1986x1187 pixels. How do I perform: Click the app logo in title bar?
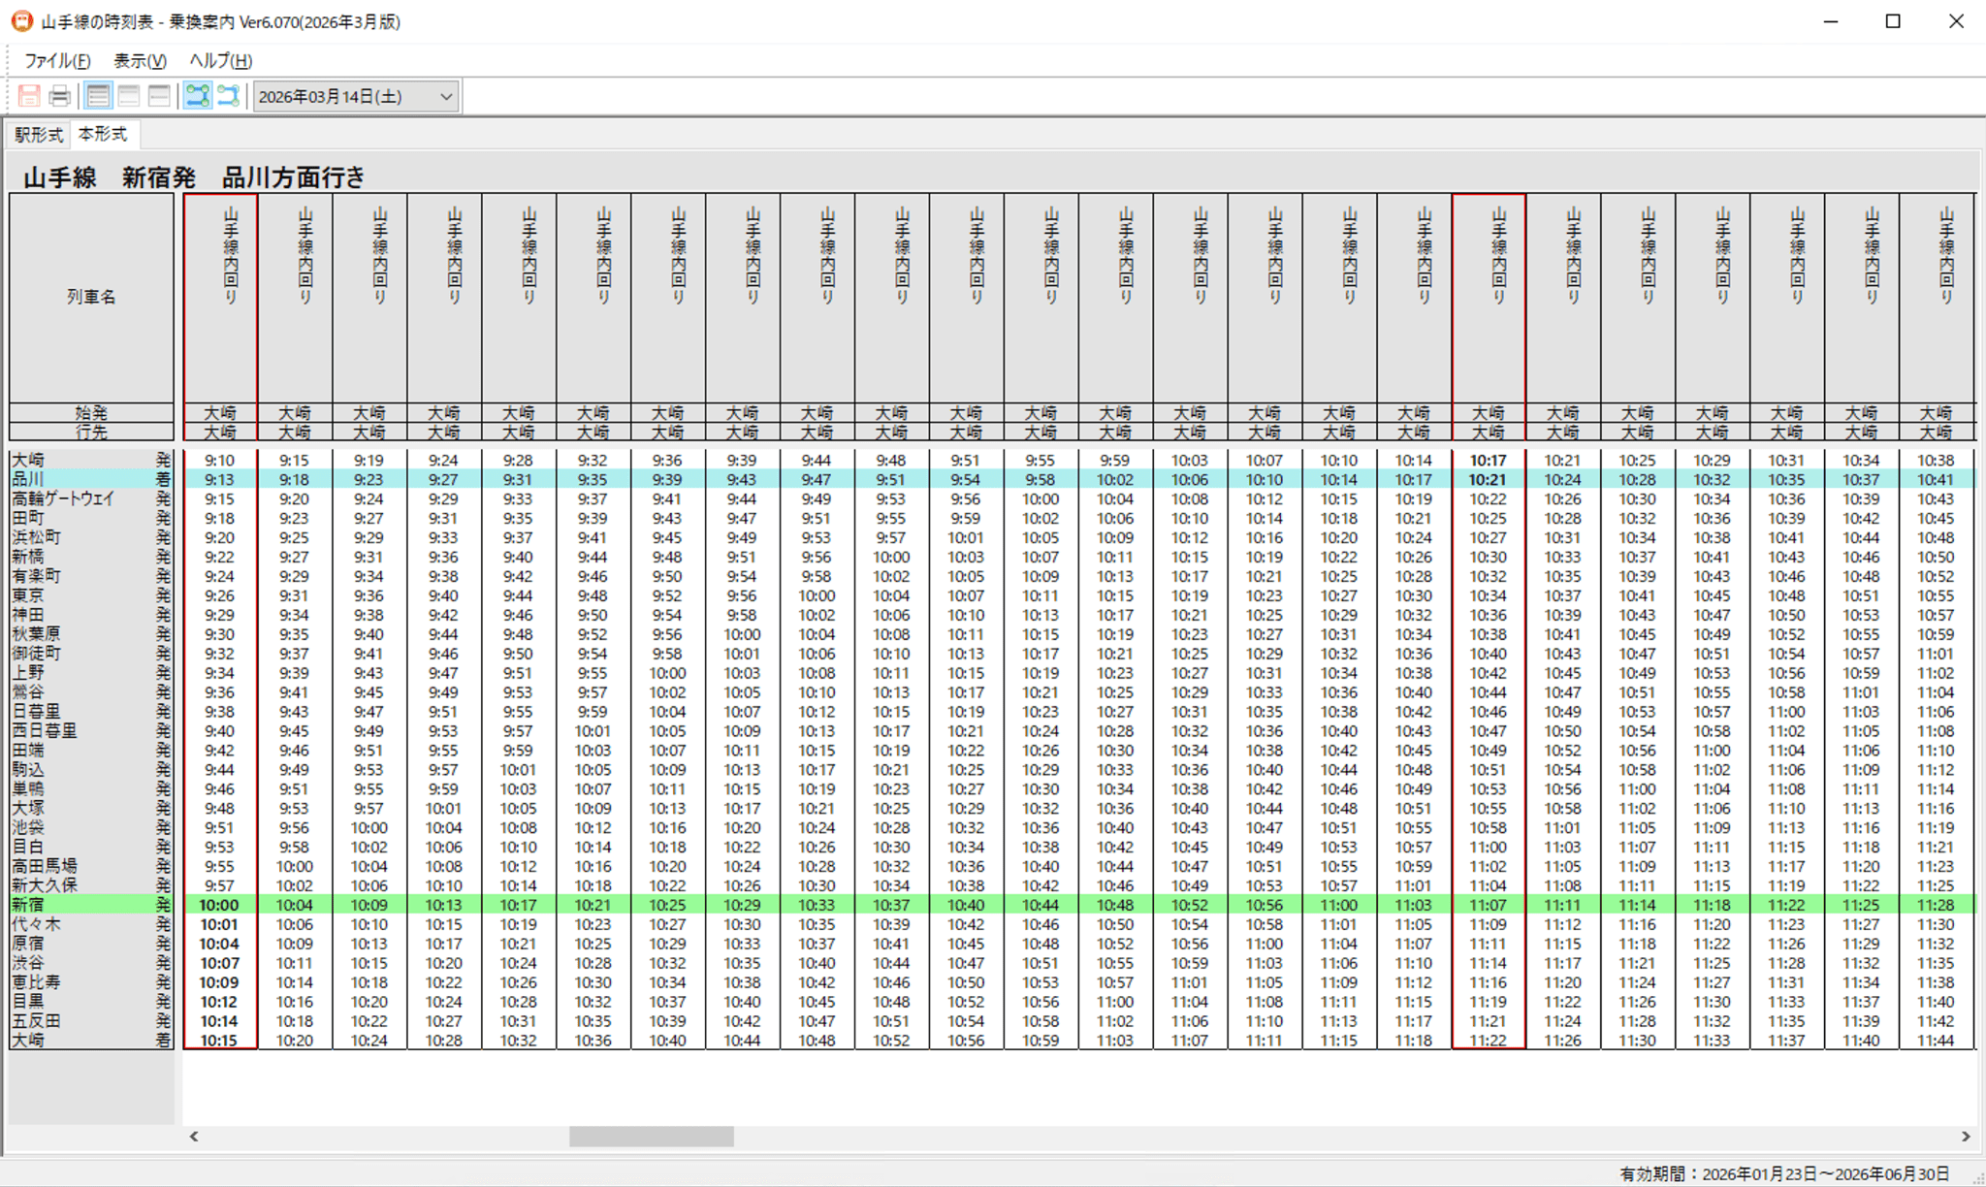coord(21,21)
